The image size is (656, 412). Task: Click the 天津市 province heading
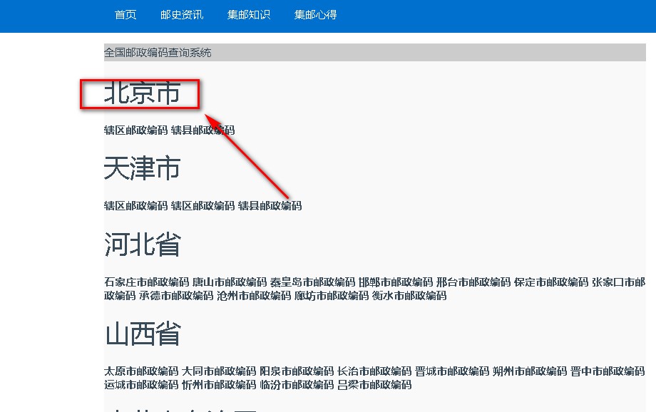[143, 169]
